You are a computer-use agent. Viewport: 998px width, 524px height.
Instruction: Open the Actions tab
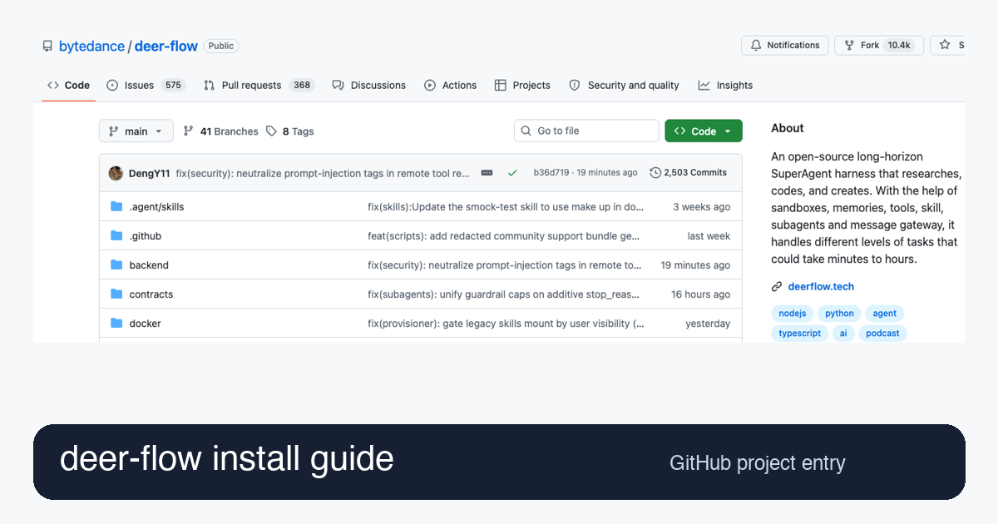[450, 86]
